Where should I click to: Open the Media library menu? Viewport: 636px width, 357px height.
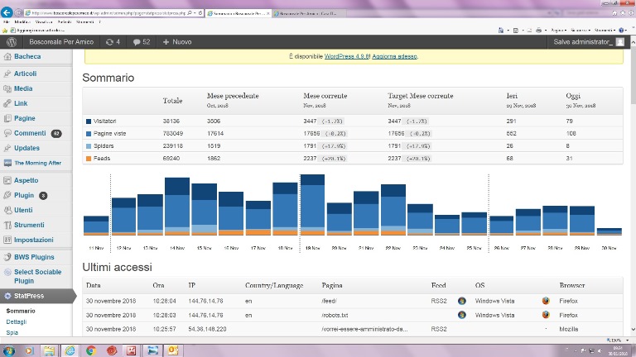tap(23, 88)
